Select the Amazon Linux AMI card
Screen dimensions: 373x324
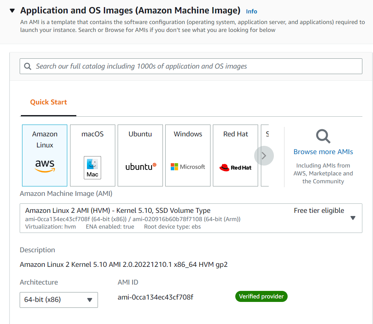[45, 155]
